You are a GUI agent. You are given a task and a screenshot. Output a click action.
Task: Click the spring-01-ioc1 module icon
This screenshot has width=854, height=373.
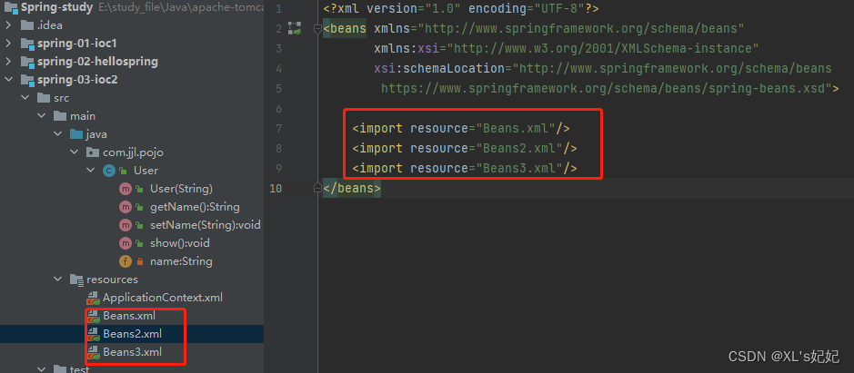pos(27,44)
